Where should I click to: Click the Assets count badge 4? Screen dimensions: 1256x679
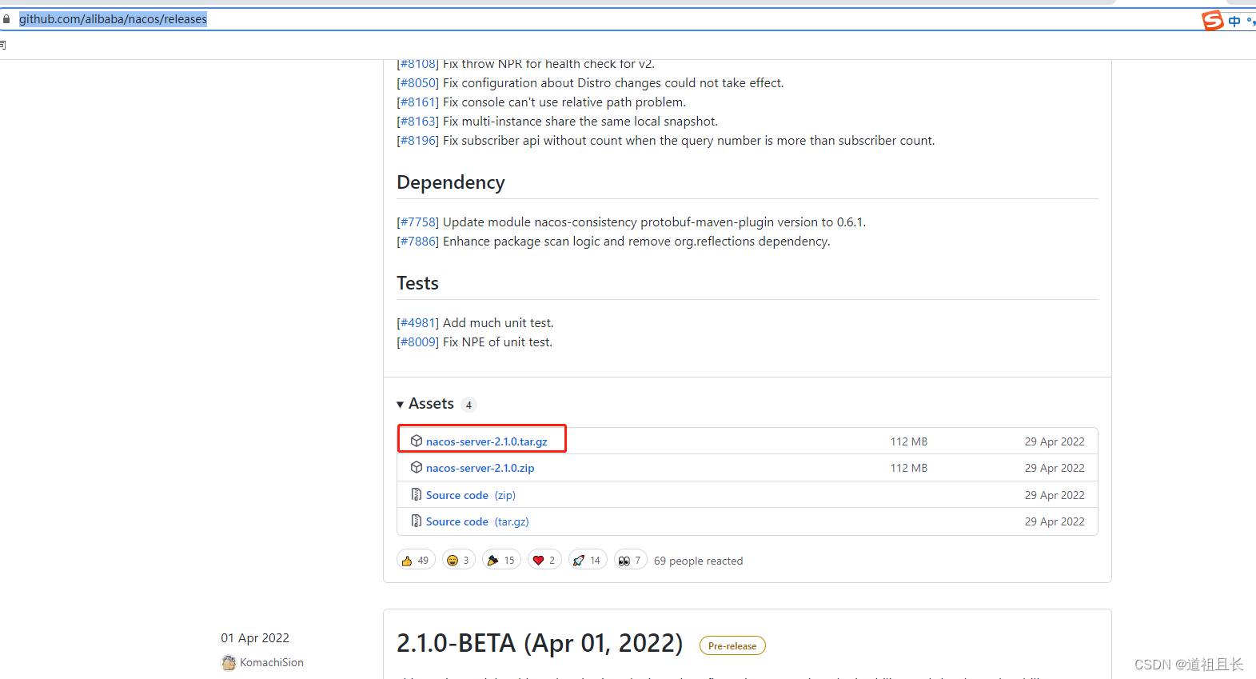click(469, 405)
